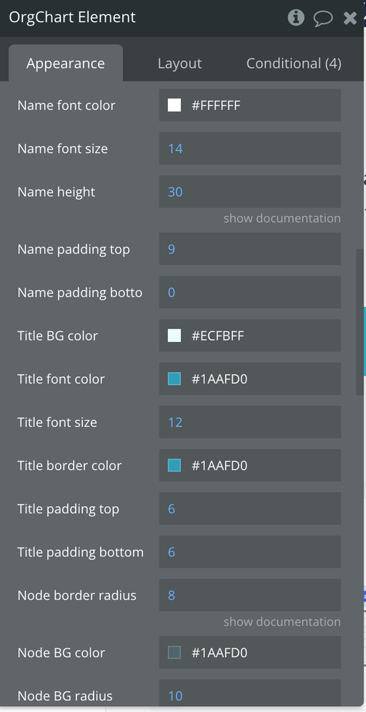Pick the Title BG color swatch
366x712 pixels.
pyautogui.click(x=174, y=336)
